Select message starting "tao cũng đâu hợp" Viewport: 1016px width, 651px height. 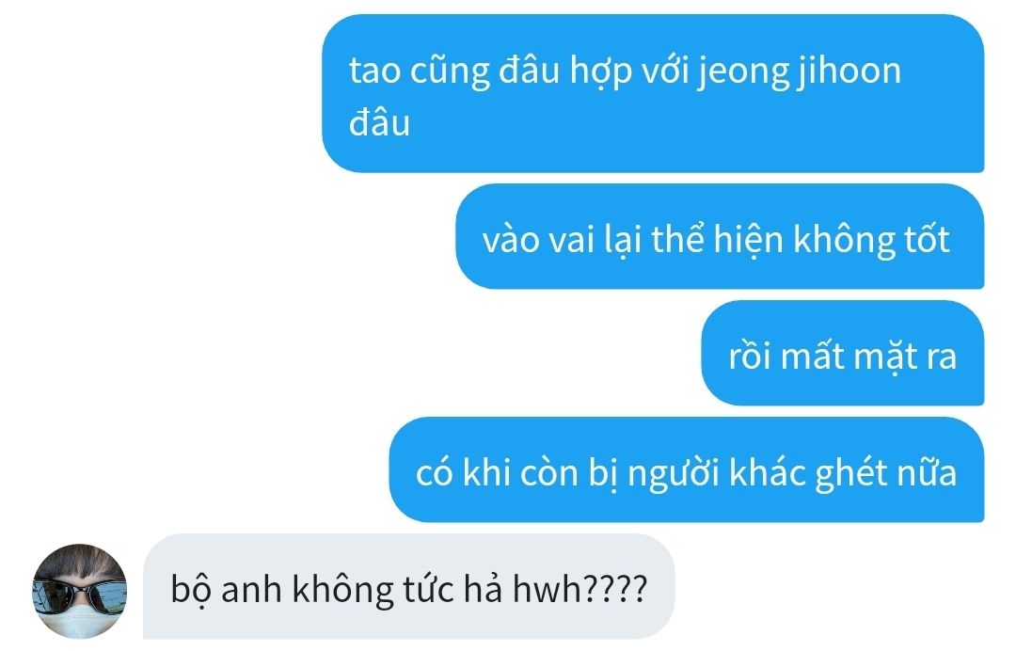point(653,94)
